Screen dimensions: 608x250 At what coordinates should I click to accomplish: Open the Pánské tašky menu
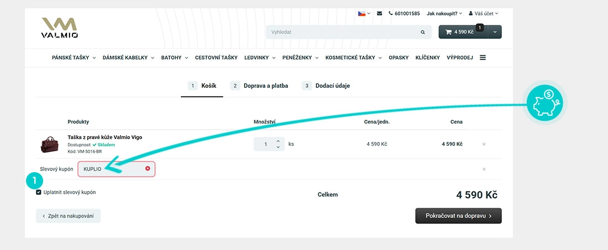[x=74, y=57]
